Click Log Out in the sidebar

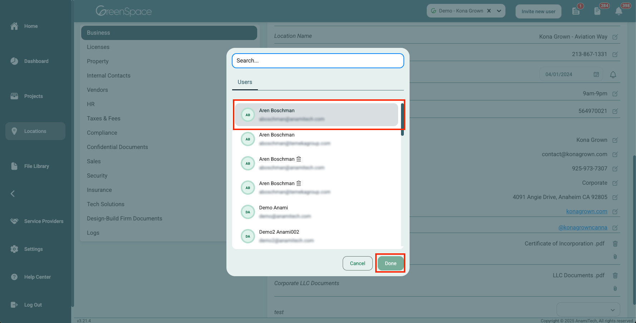tap(26, 305)
